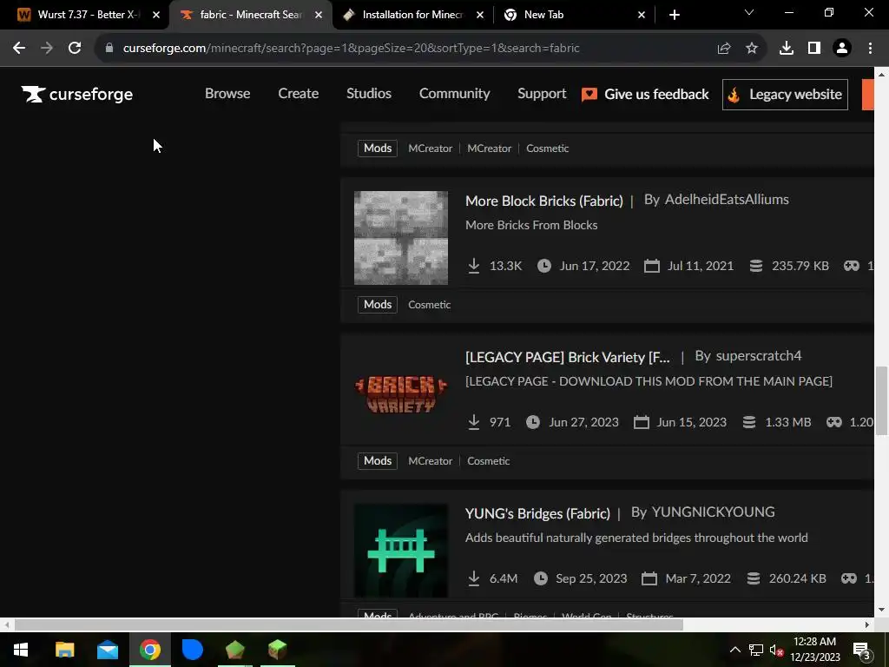Click Give us feedback link
Image resolution: width=889 pixels, height=667 pixels.
pos(645,94)
